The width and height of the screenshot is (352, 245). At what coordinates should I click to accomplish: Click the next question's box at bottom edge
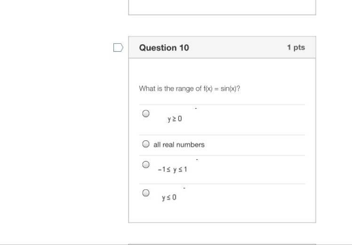coord(222,244)
